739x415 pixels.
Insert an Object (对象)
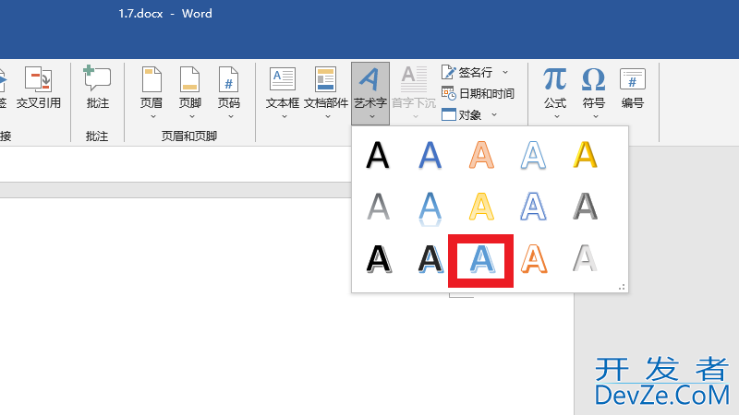tap(461, 114)
